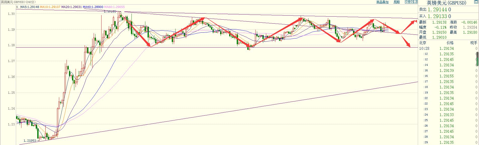The height and width of the screenshot is (145, 479).
Task: Click the 现手 column header
Action: point(473,43)
